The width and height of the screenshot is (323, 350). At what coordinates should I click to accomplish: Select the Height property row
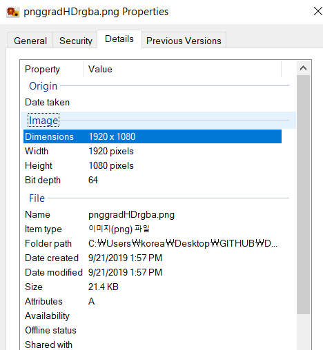tap(153, 165)
